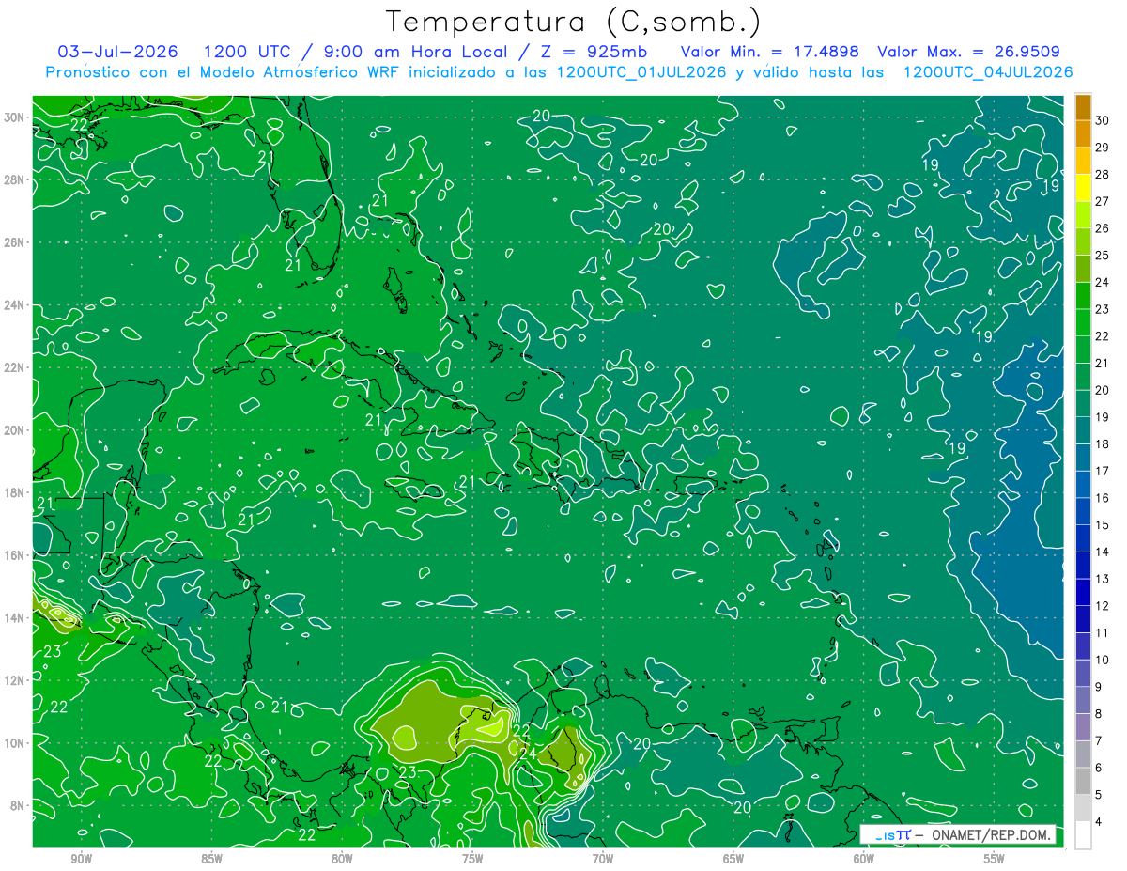Click the 20N latitude axis label
The image size is (1127, 871).
click(15, 430)
